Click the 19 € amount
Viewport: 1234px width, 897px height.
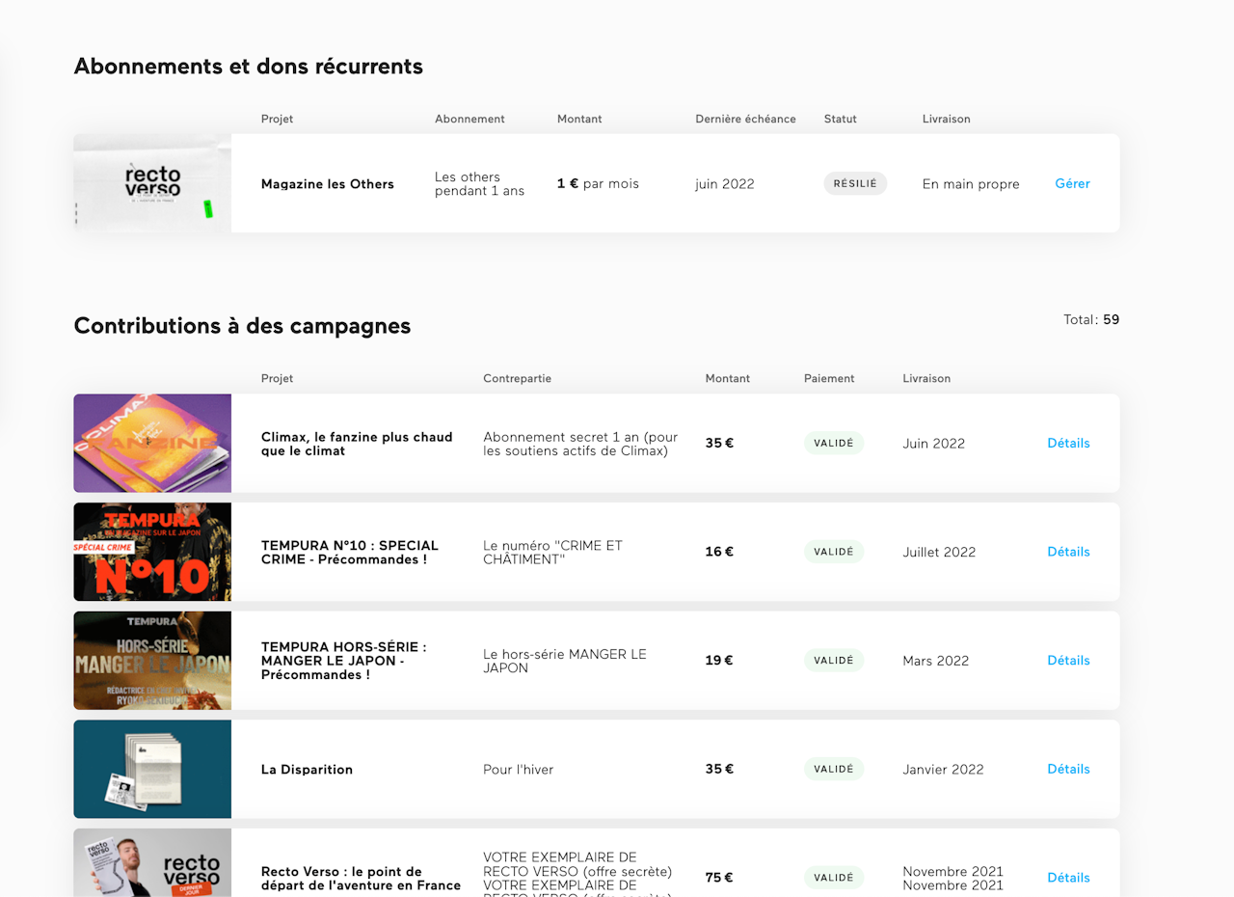[x=719, y=661]
